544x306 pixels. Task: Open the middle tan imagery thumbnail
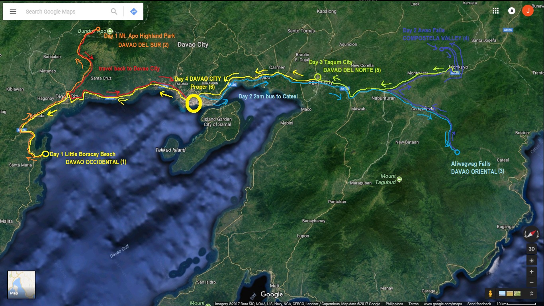tap(510, 294)
